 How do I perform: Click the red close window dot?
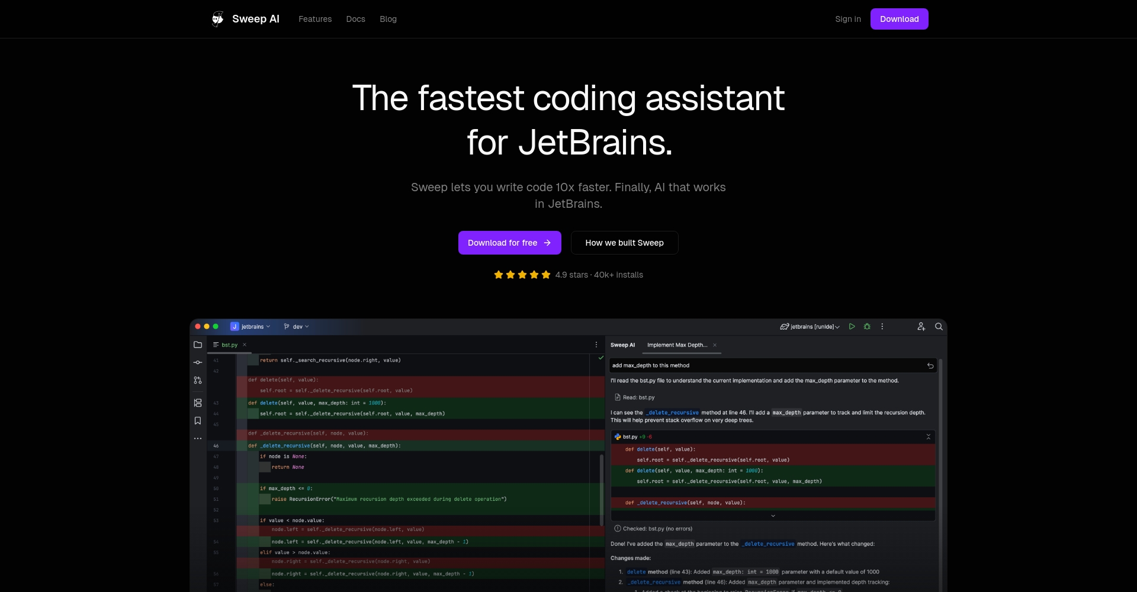point(198,327)
